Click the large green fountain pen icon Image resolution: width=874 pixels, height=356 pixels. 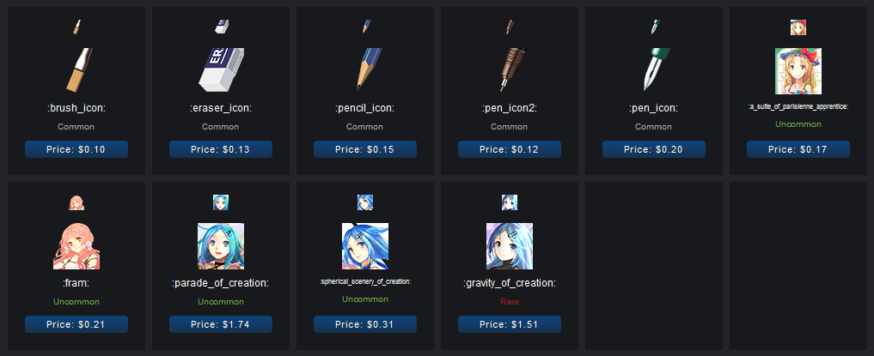coord(654,70)
